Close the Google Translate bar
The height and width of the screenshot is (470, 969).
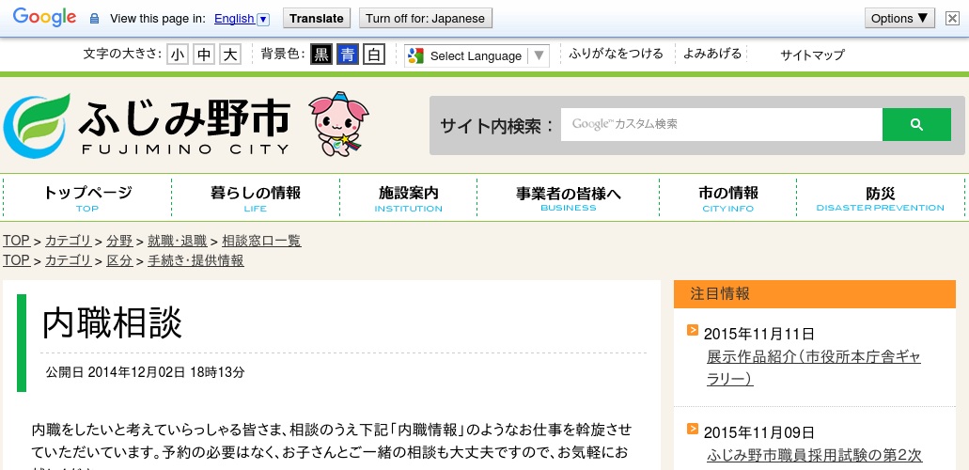(952, 18)
